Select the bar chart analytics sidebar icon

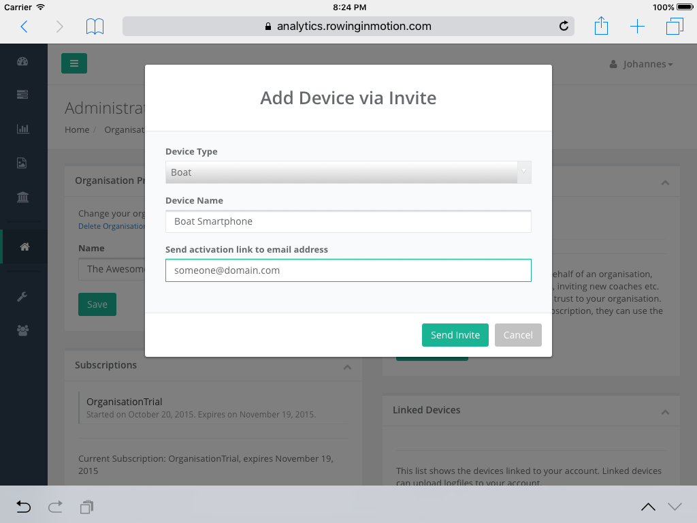click(x=22, y=129)
